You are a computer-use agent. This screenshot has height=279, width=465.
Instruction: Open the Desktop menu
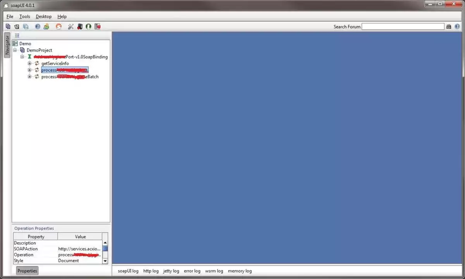coord(44,16)
